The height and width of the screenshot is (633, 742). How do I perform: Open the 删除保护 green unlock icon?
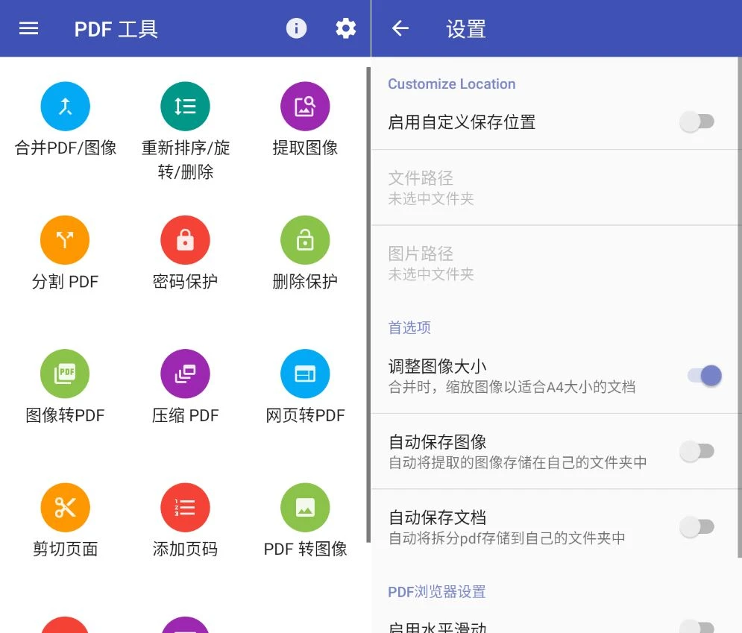(305, 240)
